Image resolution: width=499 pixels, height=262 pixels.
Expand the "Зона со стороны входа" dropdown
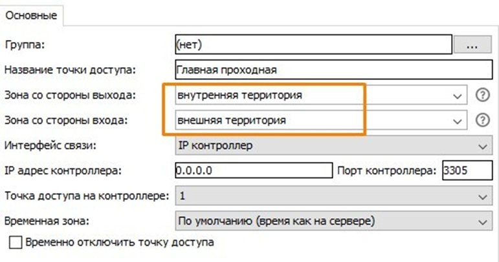point(458,120)
